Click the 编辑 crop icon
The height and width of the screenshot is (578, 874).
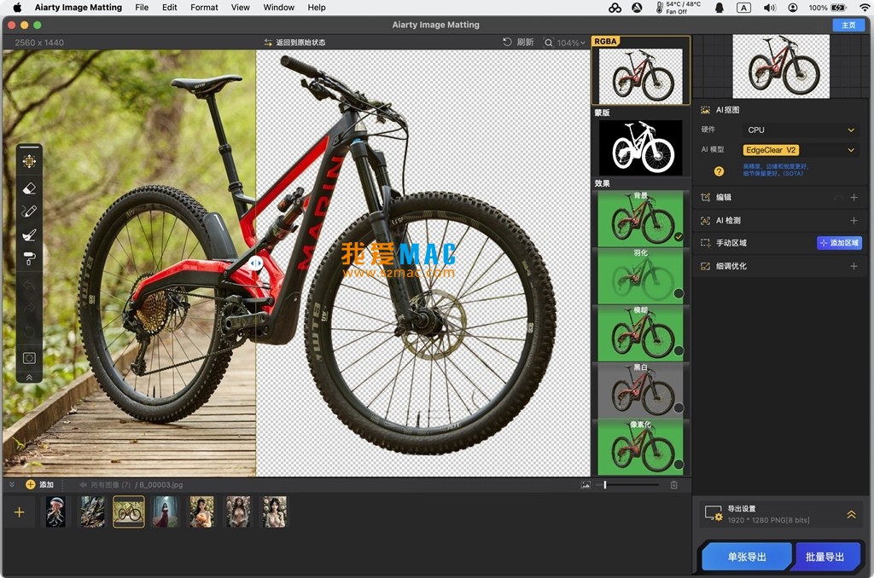coord(705,197)
